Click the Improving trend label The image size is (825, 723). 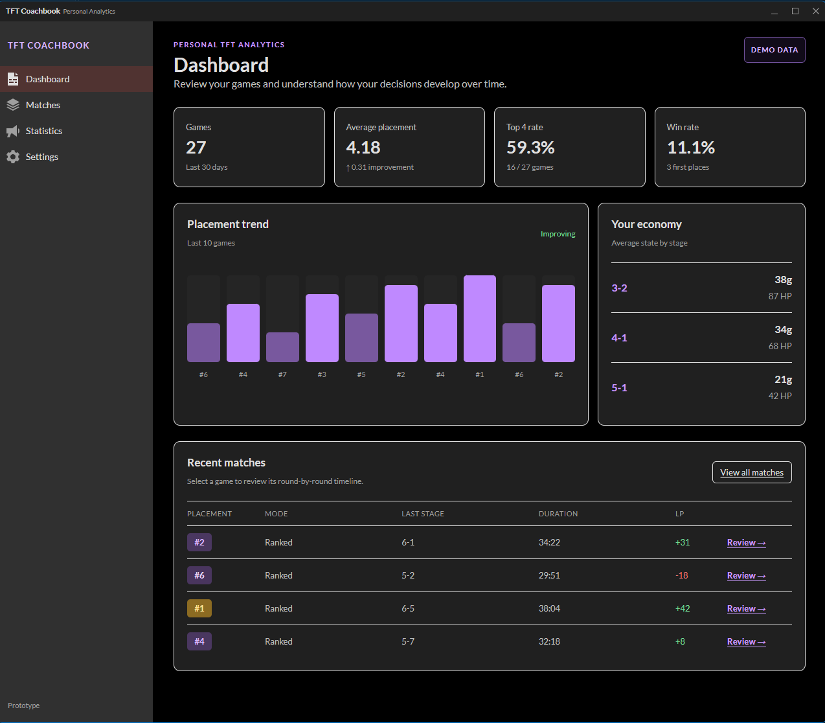tap(558, 234)
